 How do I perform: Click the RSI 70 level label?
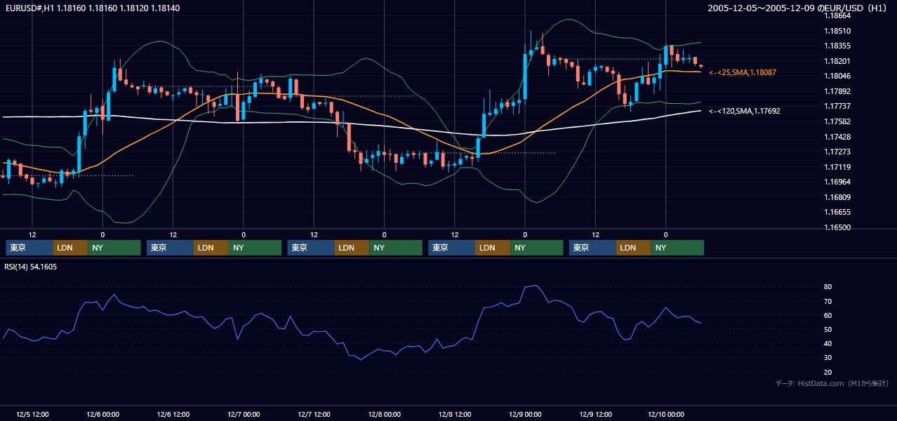click(828, 301)
